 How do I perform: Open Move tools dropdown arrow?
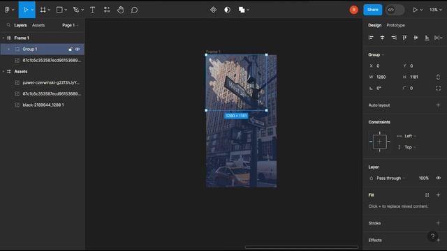(32, 10)
